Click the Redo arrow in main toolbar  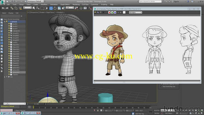(x=7, y=8)
